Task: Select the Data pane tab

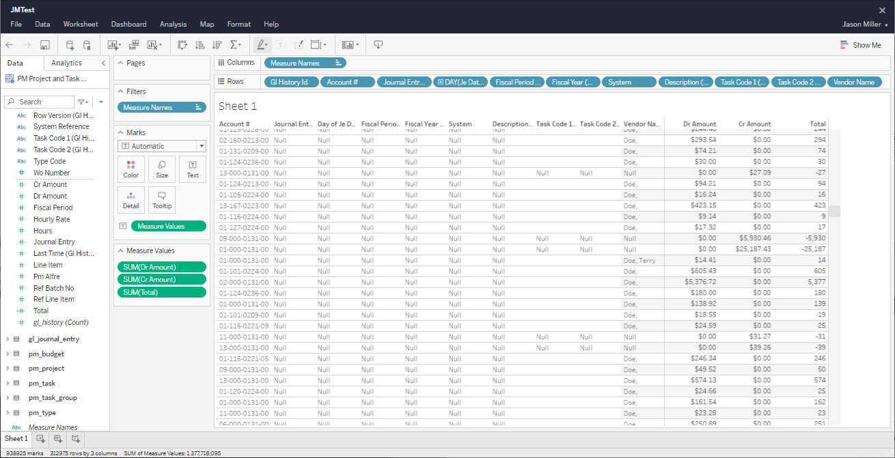Action: coord(15,63)
